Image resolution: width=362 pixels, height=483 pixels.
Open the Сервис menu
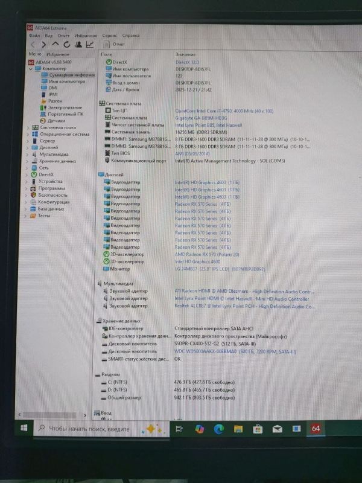tap(109, 36)
